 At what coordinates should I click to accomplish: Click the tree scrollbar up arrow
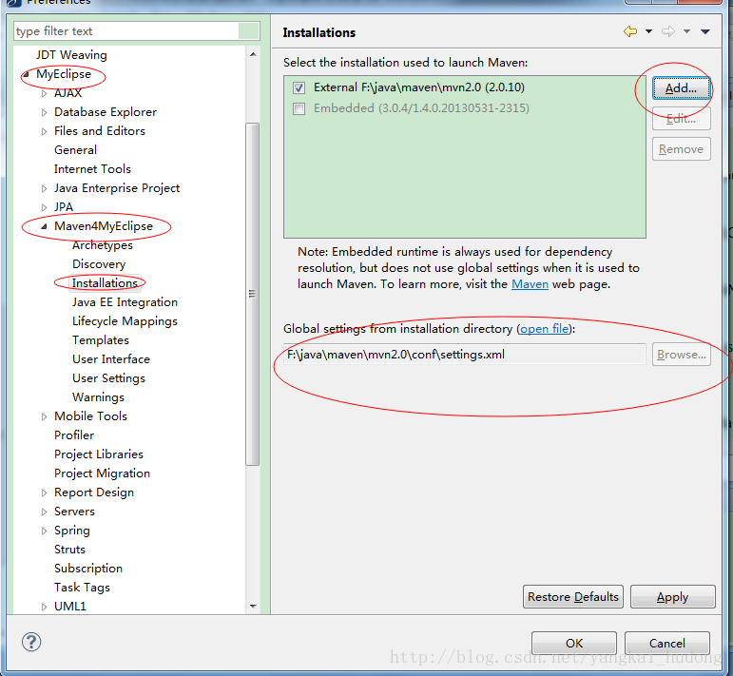[253, 55]
